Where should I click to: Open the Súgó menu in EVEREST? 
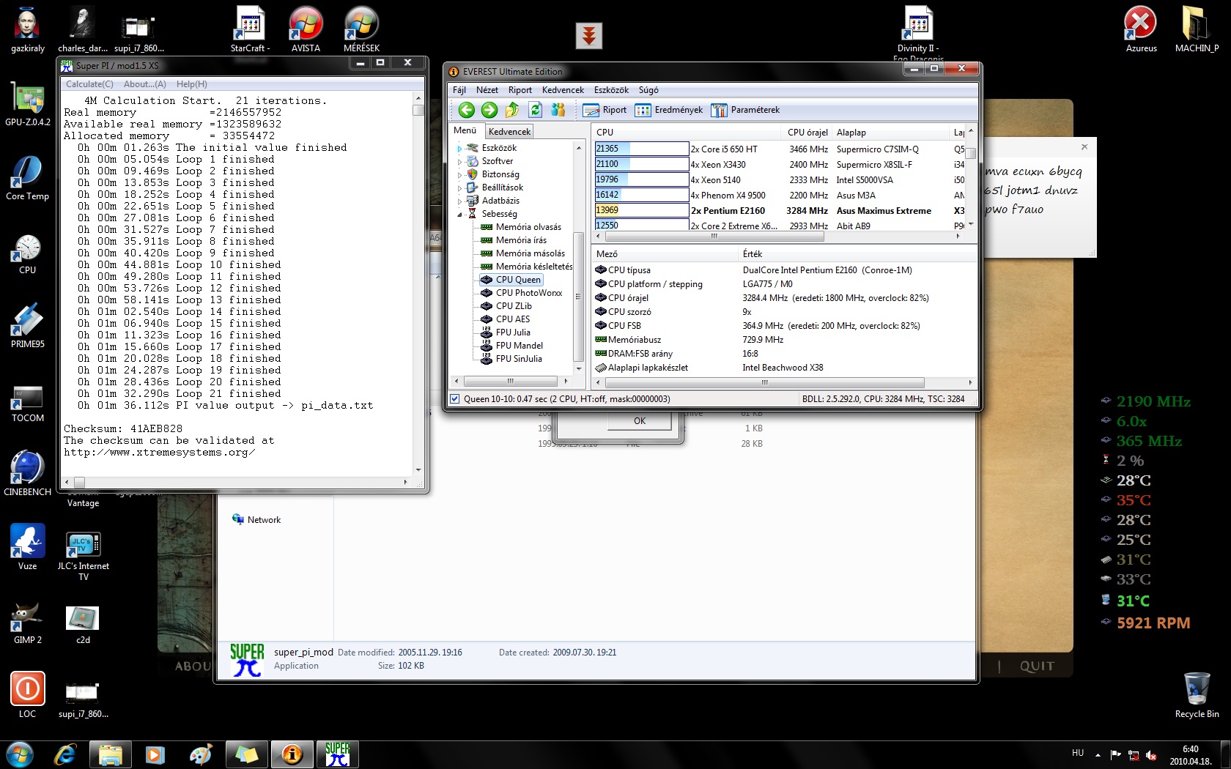[648, 90]
